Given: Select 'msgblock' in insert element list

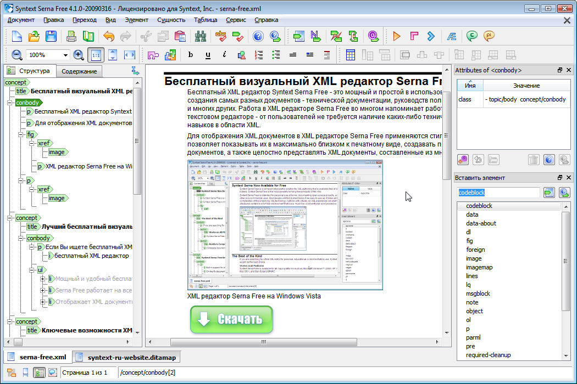Looking at the screenshot, I should pos(478,293).
